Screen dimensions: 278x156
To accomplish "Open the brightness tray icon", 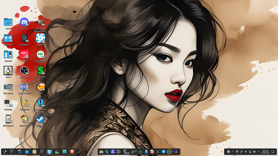I will (x=246, y=152).
